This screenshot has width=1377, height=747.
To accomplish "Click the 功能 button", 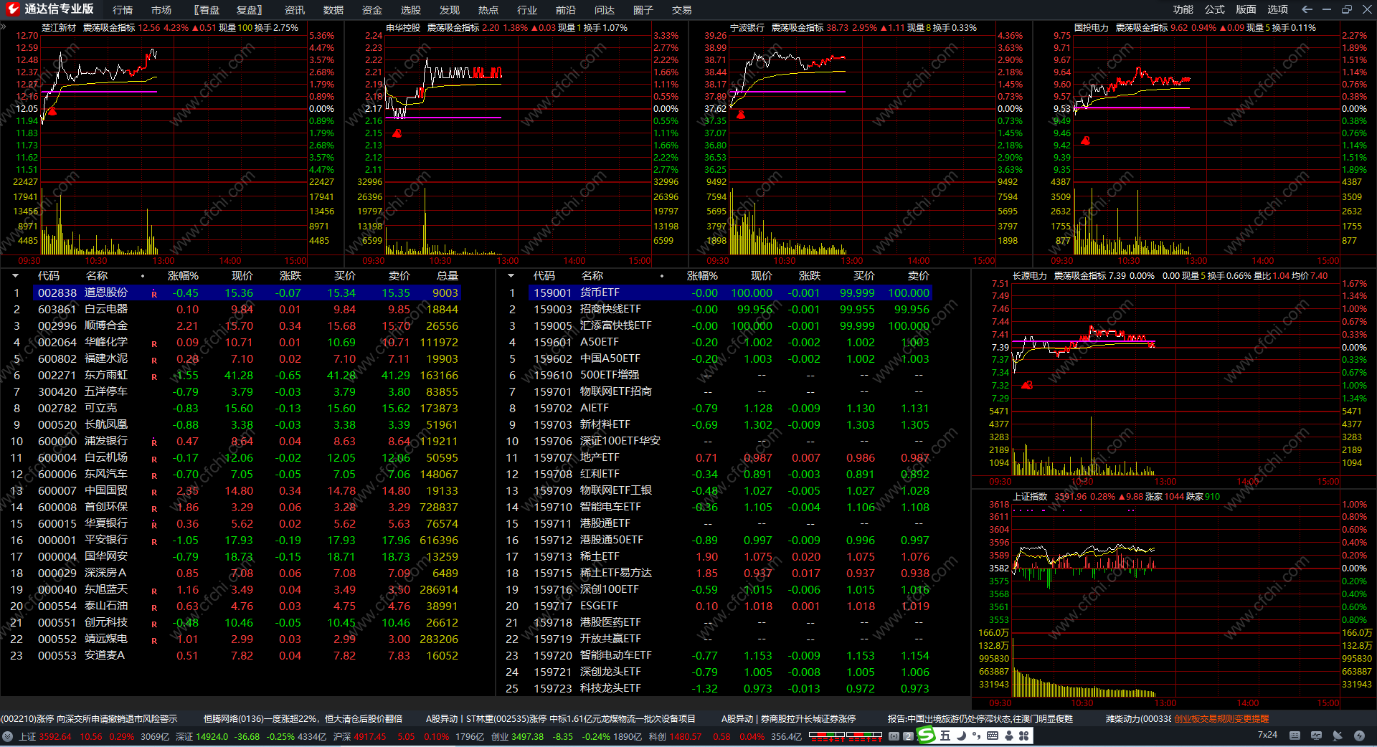I will coord(1183,9).
